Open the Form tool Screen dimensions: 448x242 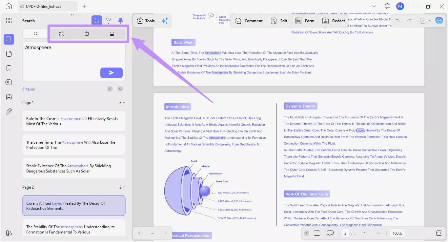coord(305,21)
